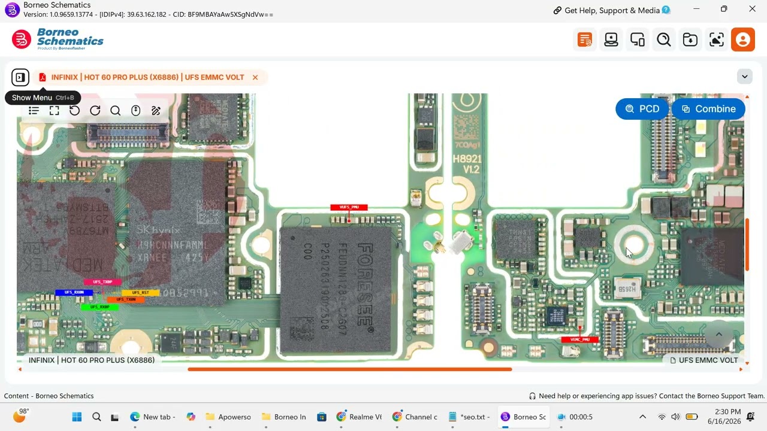Click the UFS EMMC VOLT footer label
The image size is (767, 431).
point(703,360)
